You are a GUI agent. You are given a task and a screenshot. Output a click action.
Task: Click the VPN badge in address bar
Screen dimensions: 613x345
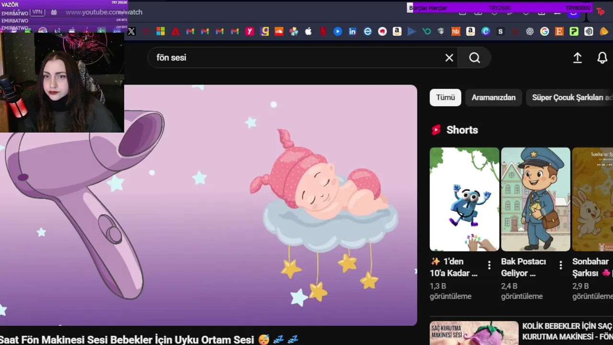click(37, 12)
